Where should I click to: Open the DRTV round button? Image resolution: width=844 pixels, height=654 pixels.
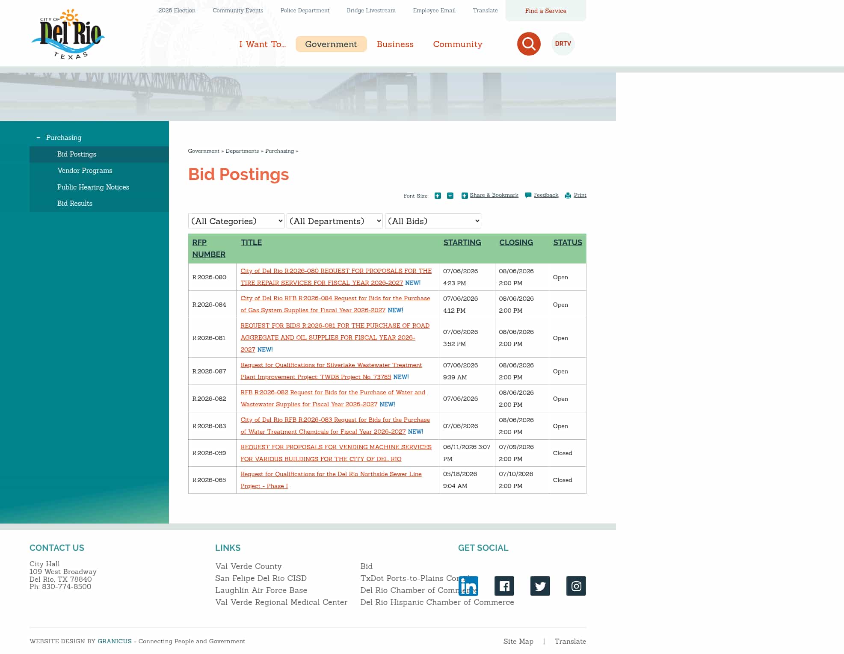pos(563,44)
